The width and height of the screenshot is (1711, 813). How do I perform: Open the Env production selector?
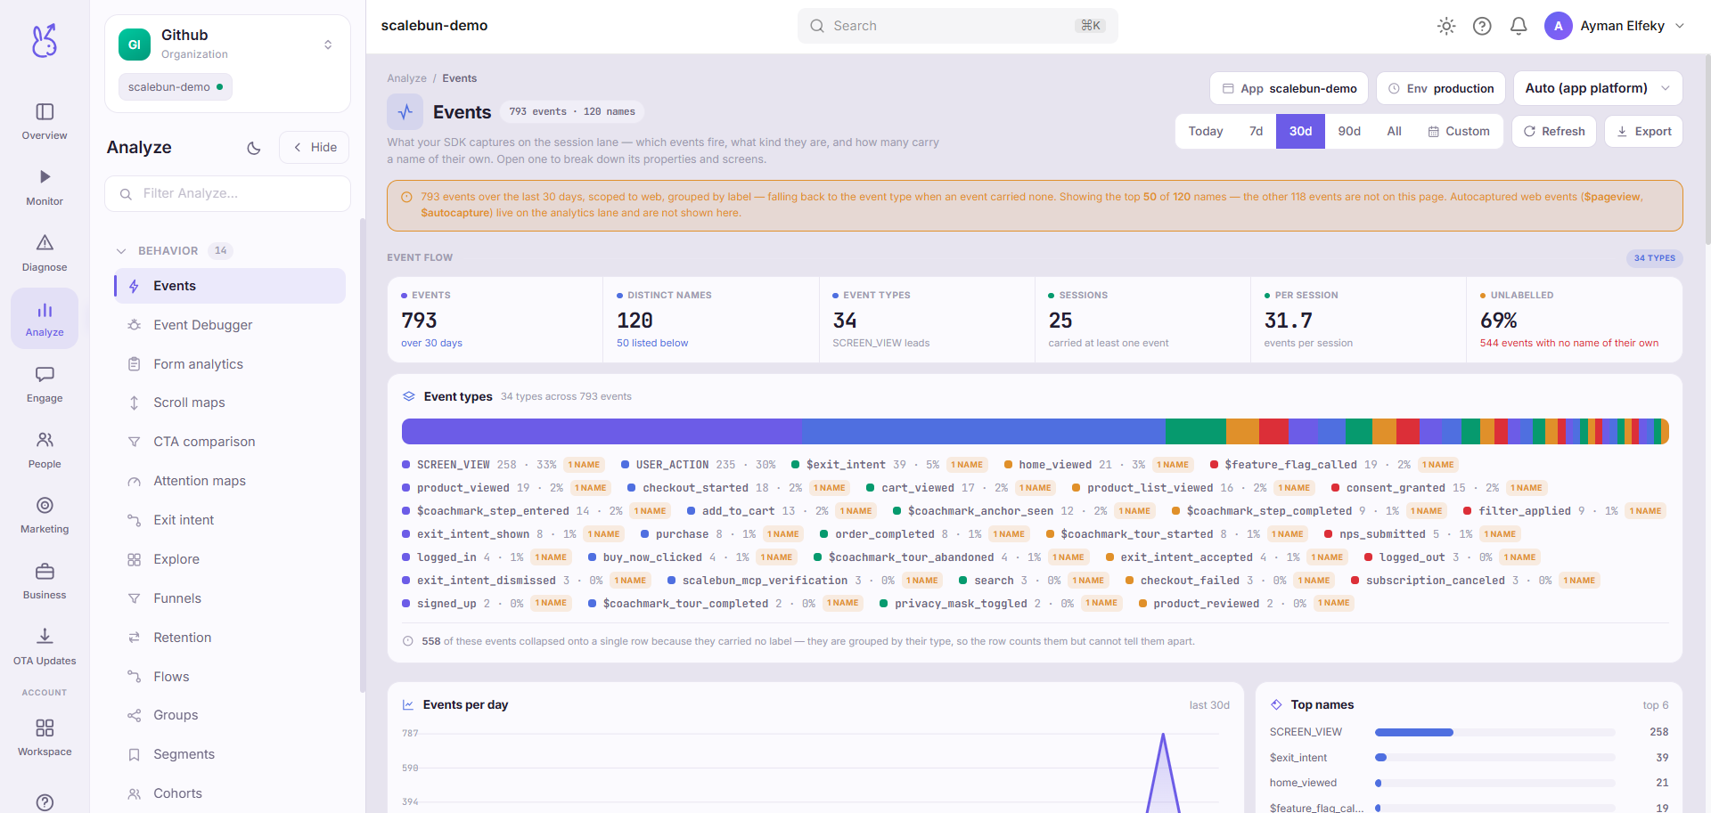click(1441, 88)
